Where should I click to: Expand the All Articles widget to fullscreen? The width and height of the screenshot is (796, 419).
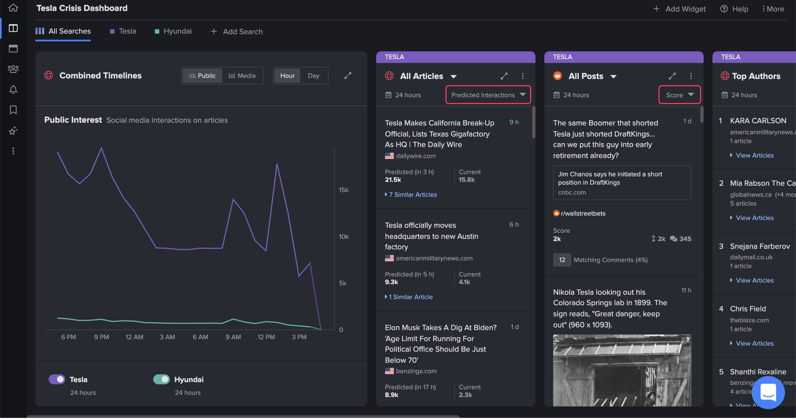[504, 76]
